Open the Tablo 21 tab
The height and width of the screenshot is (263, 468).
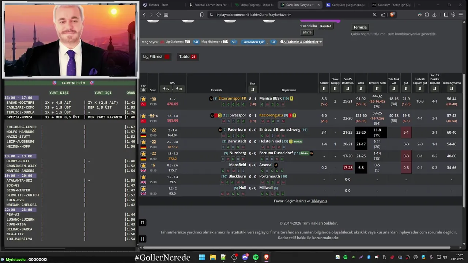point(188,57)
